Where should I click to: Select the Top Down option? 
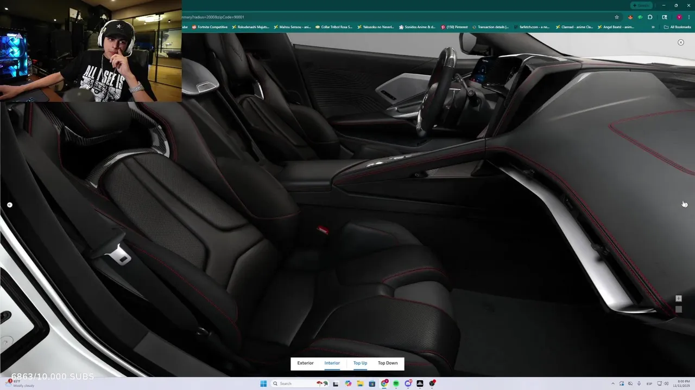click(x=388, y=363)
